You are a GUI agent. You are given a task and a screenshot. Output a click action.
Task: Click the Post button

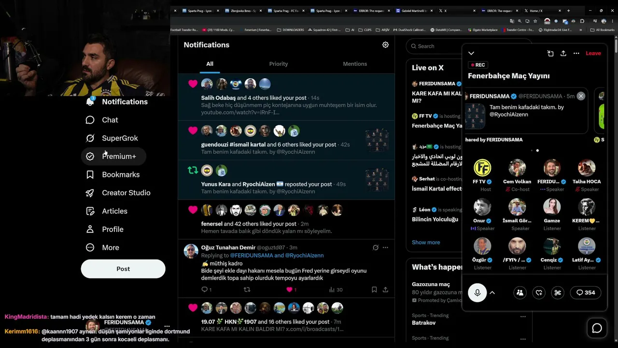click(123, 269)
